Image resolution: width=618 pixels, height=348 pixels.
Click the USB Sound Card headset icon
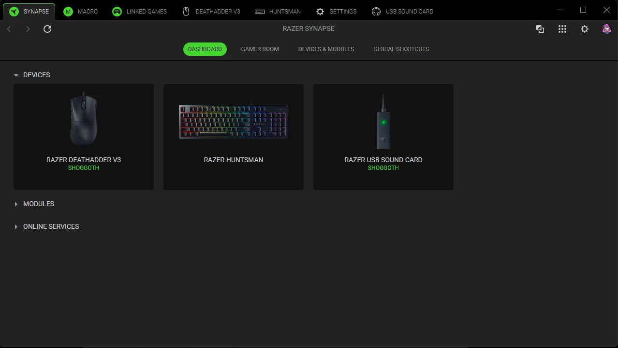[x=376, y=12]
